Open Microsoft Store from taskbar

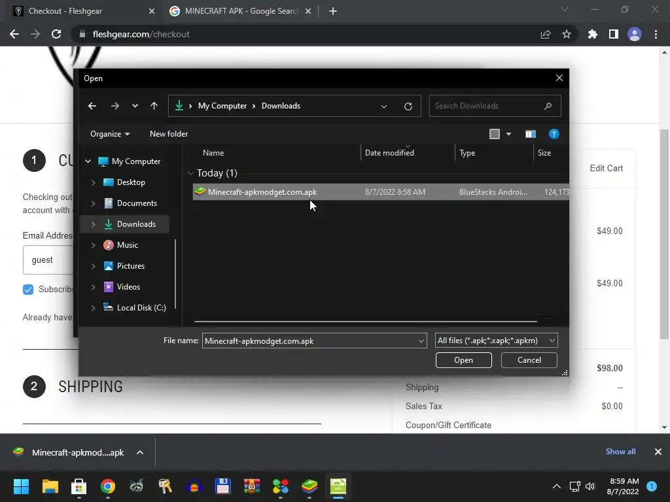79,486
